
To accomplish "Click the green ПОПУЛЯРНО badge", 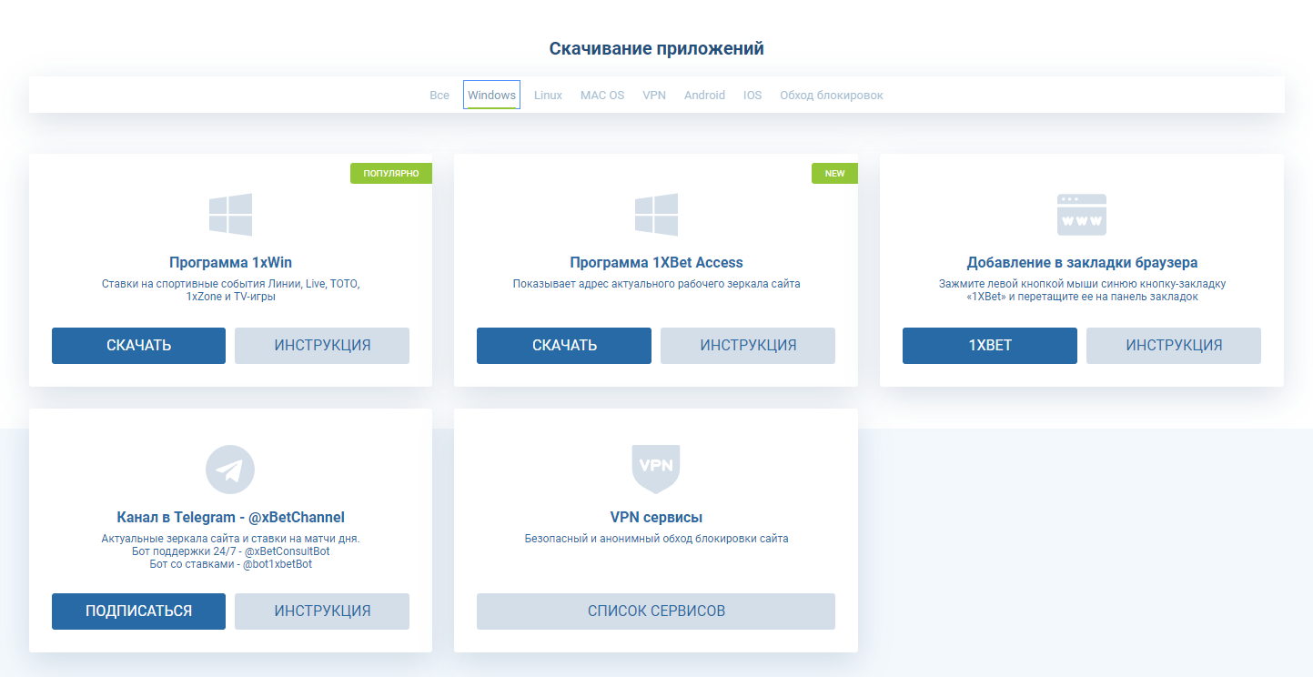I will 391,173.
